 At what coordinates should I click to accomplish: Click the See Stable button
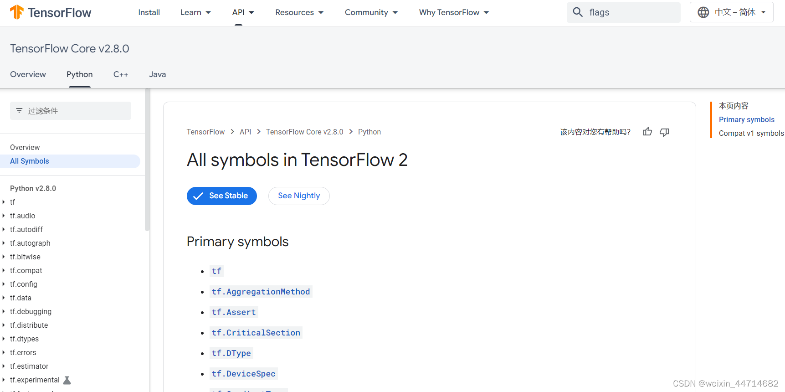222,196
